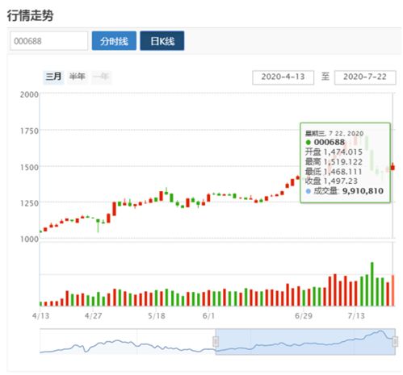This screenshot has width=403, height=375.
Task: Click the 4/13 date label on axis
Action: tap(40, 315)
